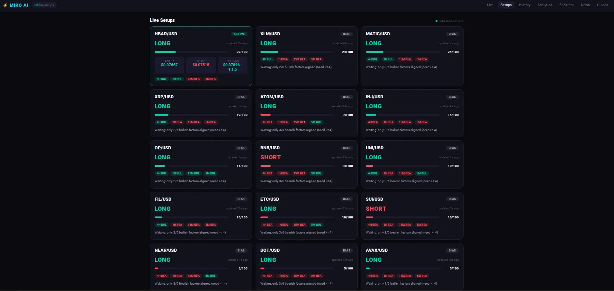Open the News page
This screenshot has height=291, width=614.
click(x=585, y=5)
